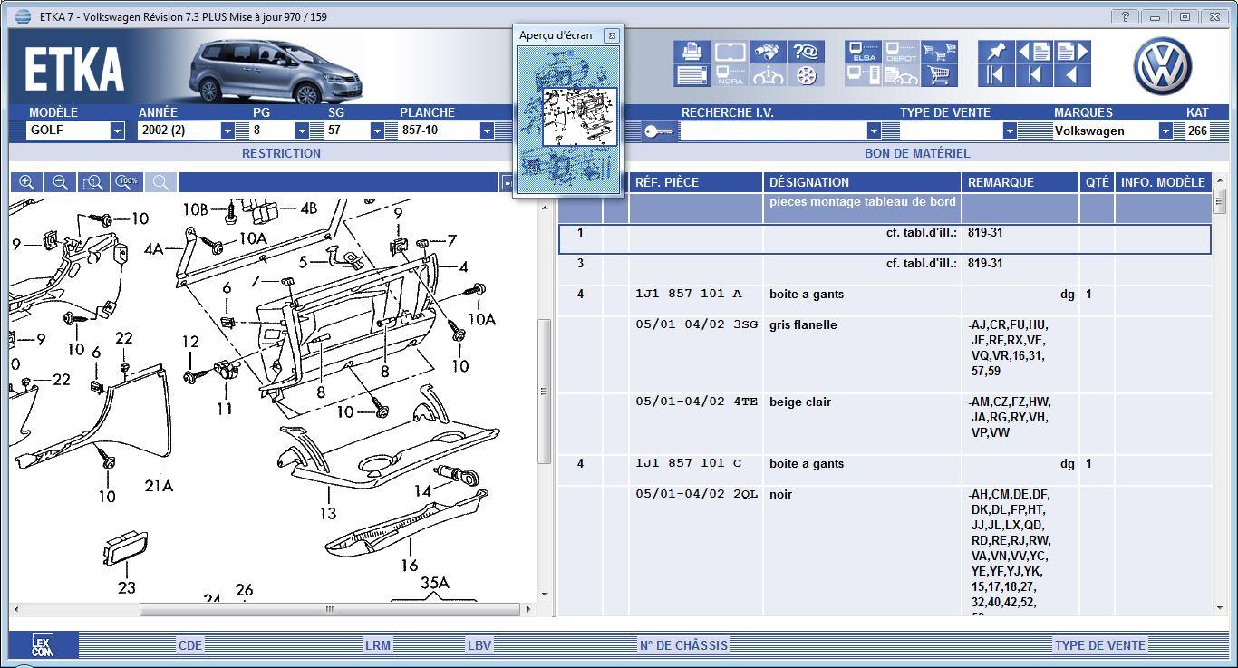Click CDE in the status bar

(x=190, y=645)
